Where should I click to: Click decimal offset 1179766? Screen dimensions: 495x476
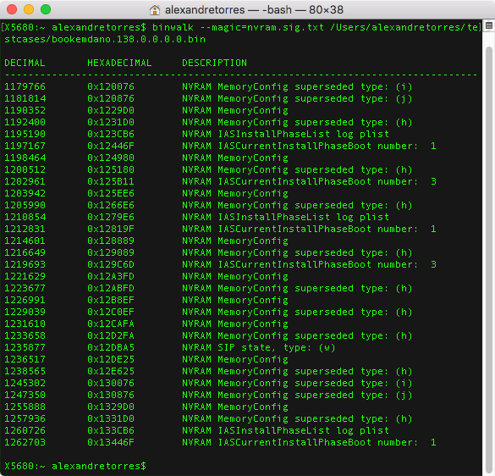click(x=25, y=86)
